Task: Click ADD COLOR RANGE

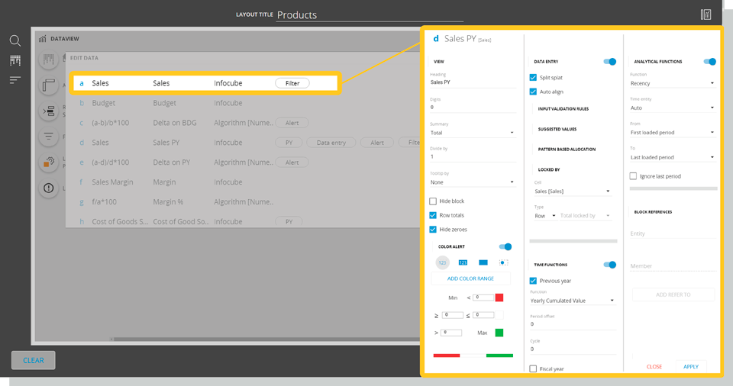Action: click(x=470, y=278)
